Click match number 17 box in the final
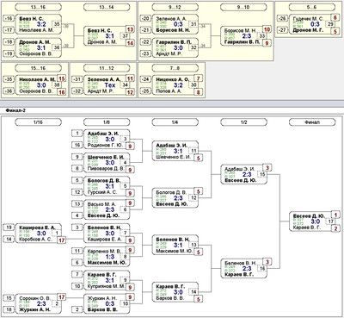 [x=331, y=221]
